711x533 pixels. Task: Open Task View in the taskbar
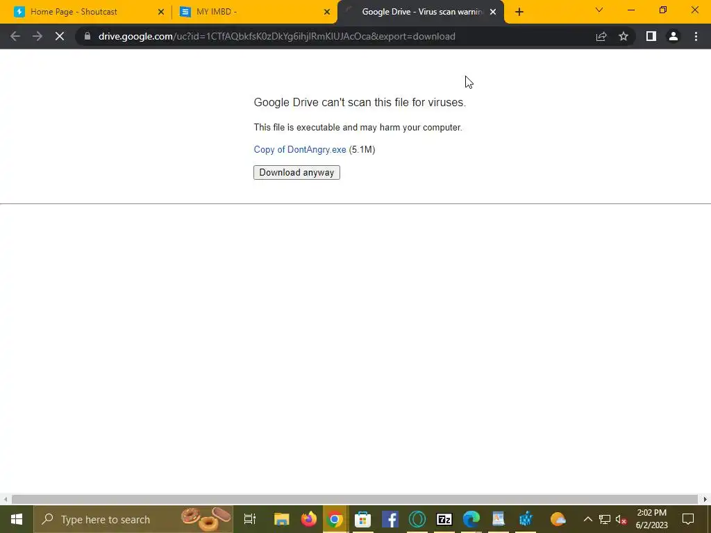tap(250, 519)
